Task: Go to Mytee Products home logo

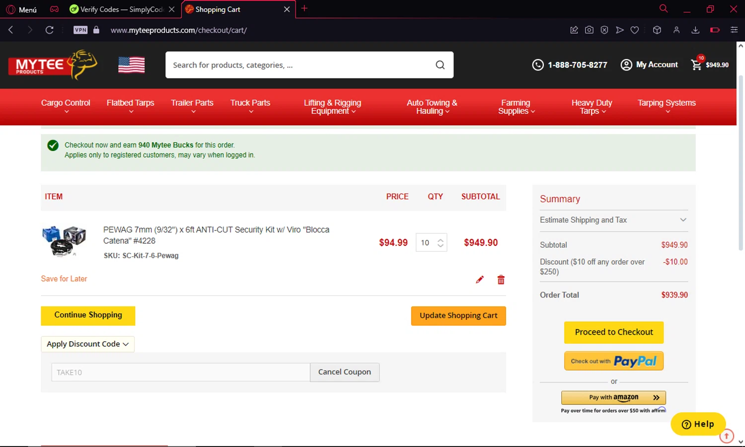Action: 53,65
